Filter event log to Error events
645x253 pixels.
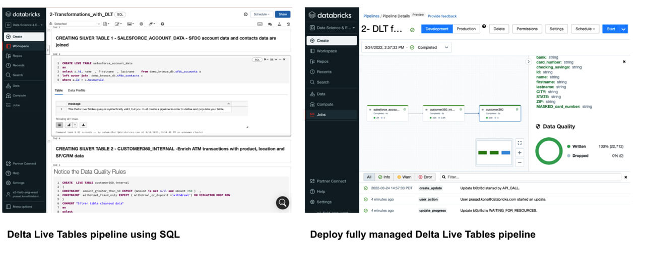(x=426, y=177)
